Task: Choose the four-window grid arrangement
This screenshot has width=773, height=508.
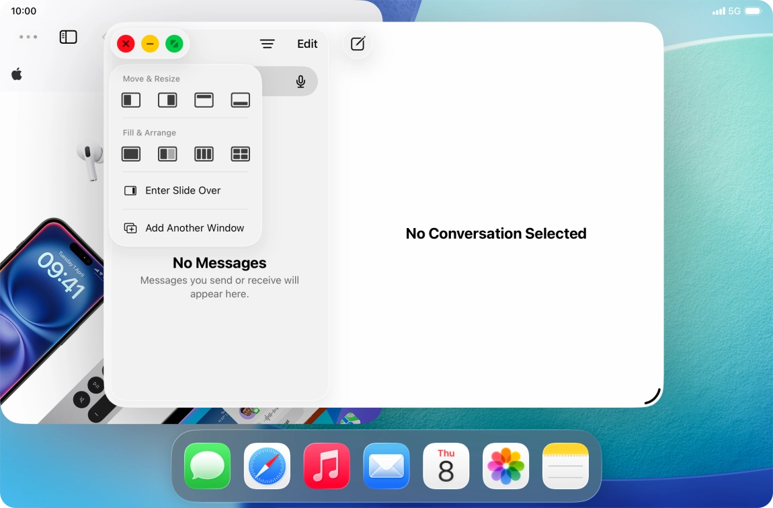Action: click(240, 153)
